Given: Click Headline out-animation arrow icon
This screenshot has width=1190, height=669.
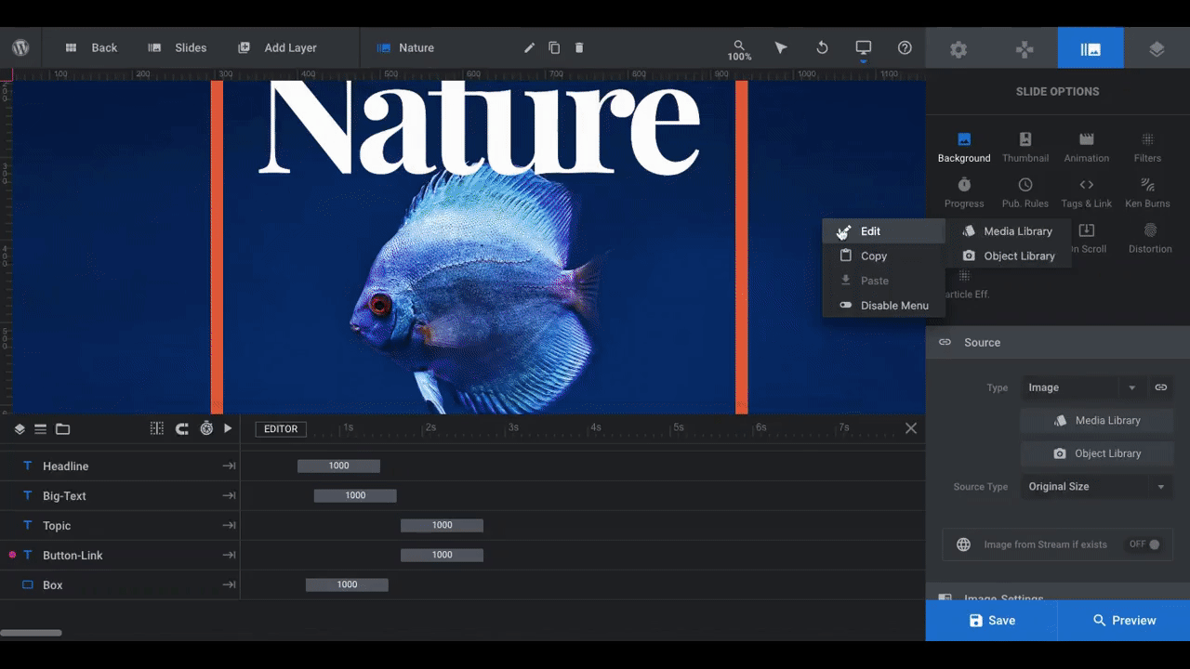Looking at the screenshot, I should click(x=229, y=466).
